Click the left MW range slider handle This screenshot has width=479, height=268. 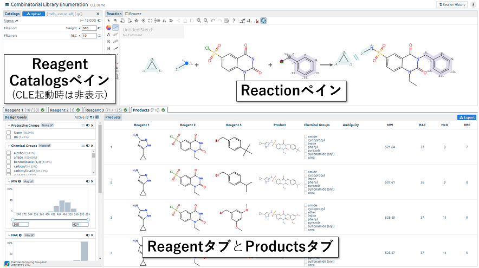(x=13, y=219)
